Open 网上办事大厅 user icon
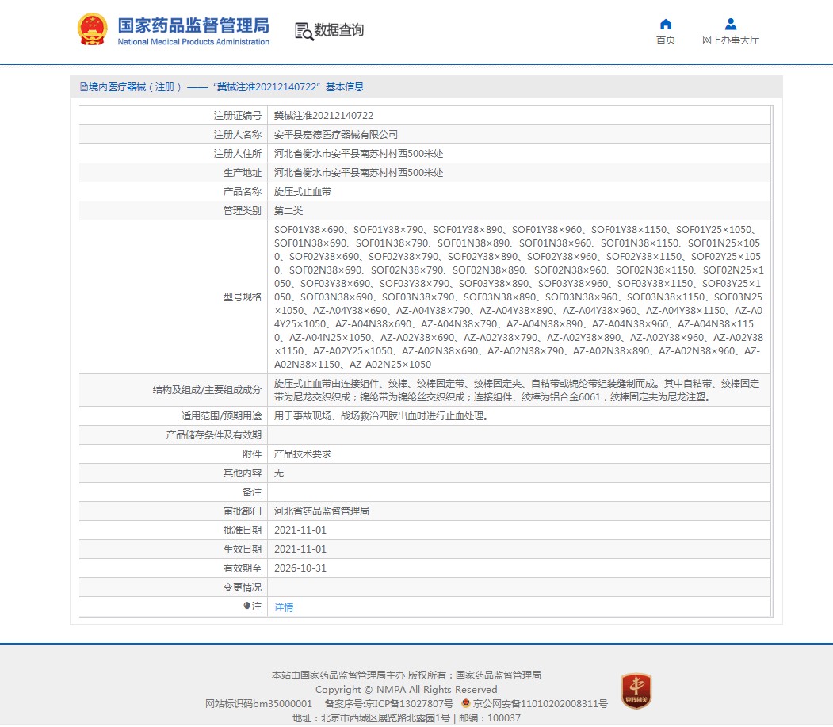 tap(731, 25)
